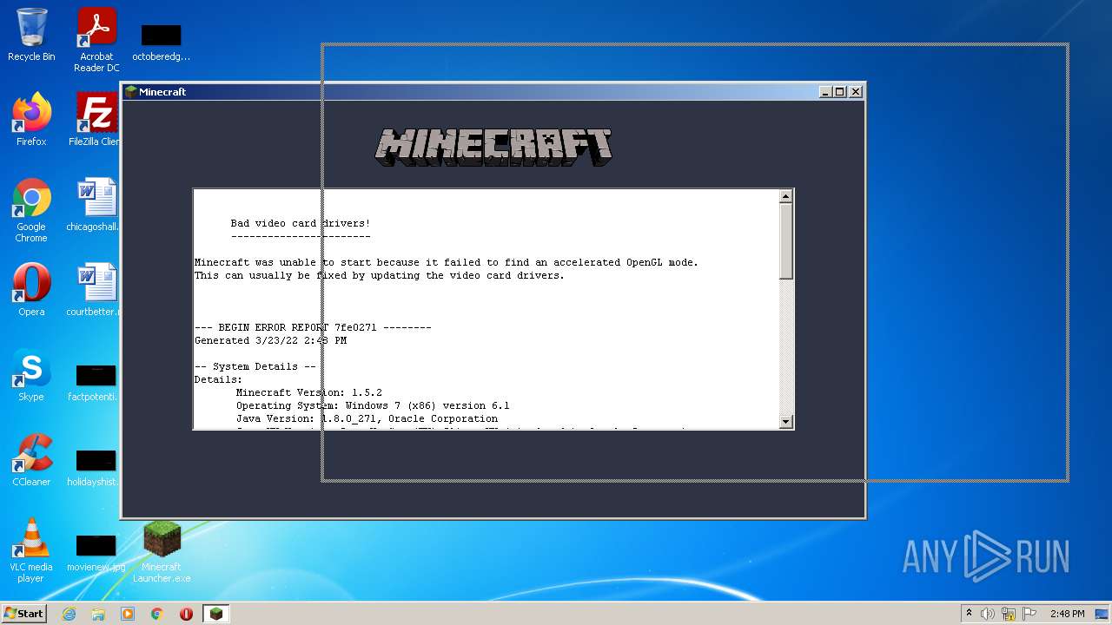The height and width of the screenshot is (625, 1112).
Task: Open Windows Media Player from the taskbar
Action: pyautogui.click(x=128, y=614)
